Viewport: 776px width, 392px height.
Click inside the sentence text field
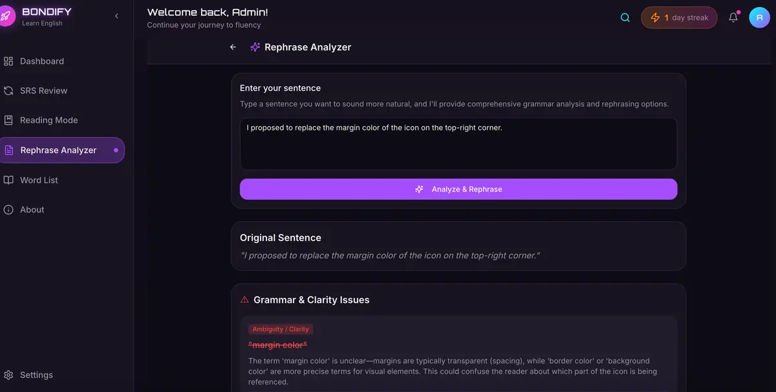pyautogui.click(x=458, y=143)
